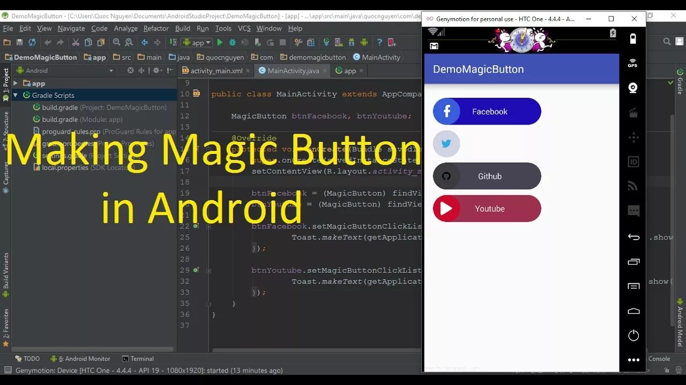Click the Android Device Monitor robot icon
Screen dimensions: 686x385
click(x=364, y=42)
